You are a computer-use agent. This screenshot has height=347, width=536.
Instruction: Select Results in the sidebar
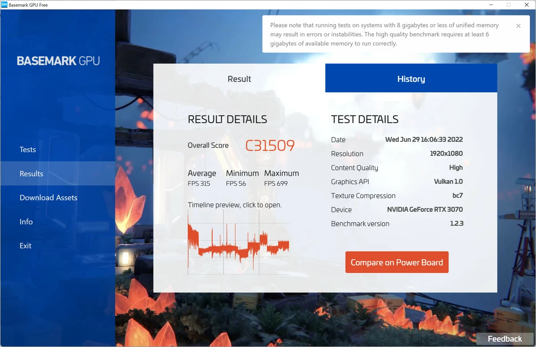point(57,173)
